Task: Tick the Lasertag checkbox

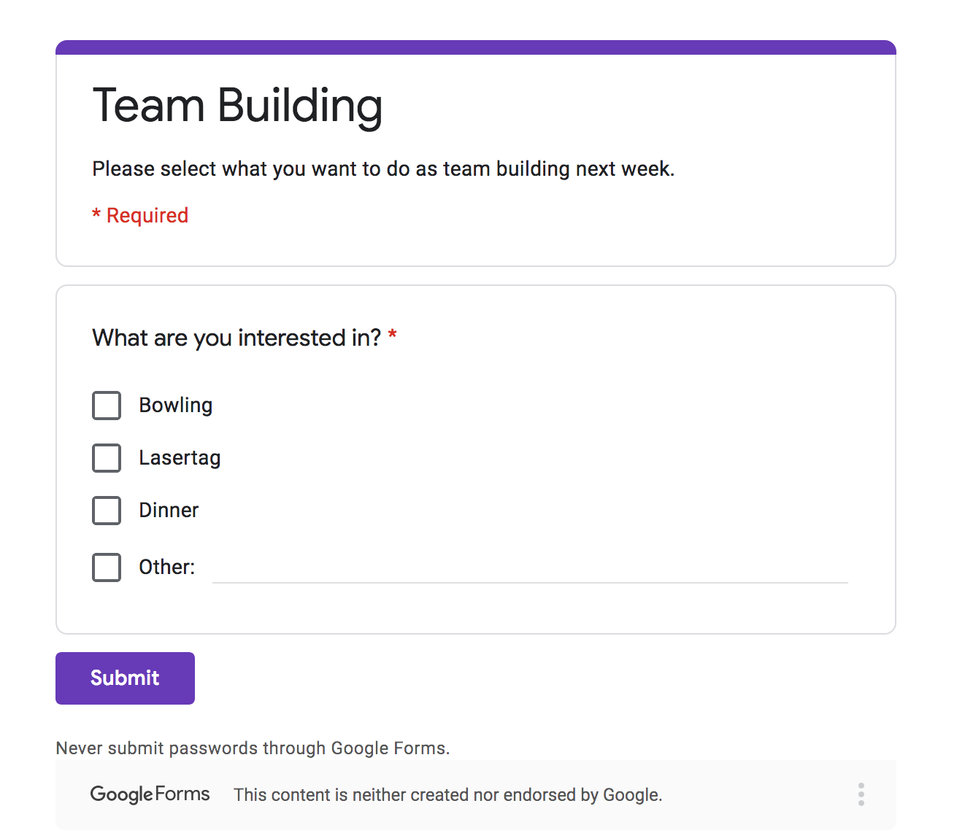Action: click(x=107, y=458)
